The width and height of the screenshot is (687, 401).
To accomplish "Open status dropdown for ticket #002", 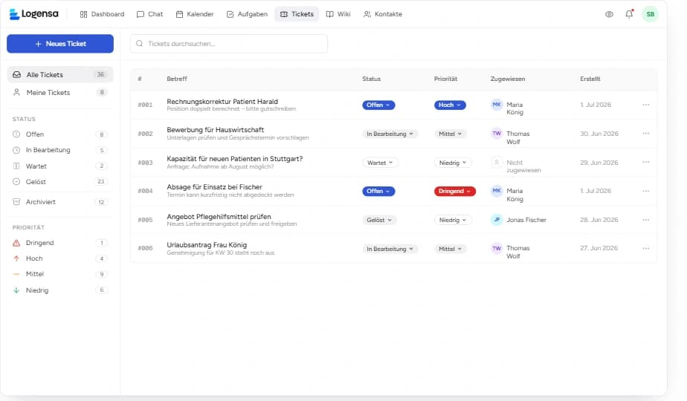I will pos(390,134).
